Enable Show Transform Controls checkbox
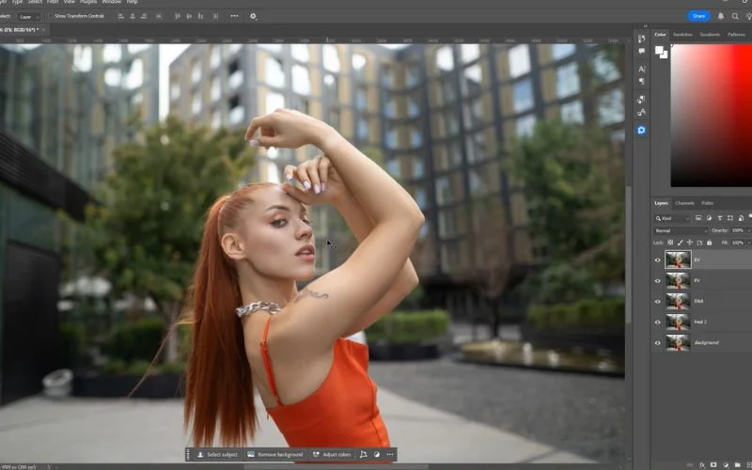752x470 pixels. [49, 16]
